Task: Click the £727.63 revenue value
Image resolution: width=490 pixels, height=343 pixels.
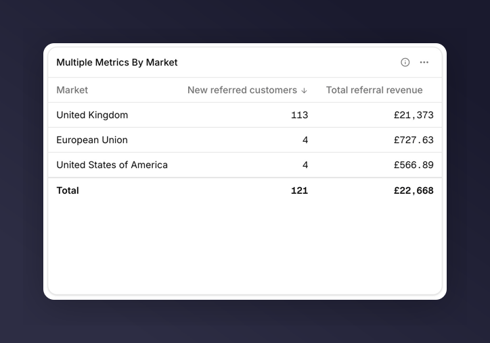Action: point(414,140)
